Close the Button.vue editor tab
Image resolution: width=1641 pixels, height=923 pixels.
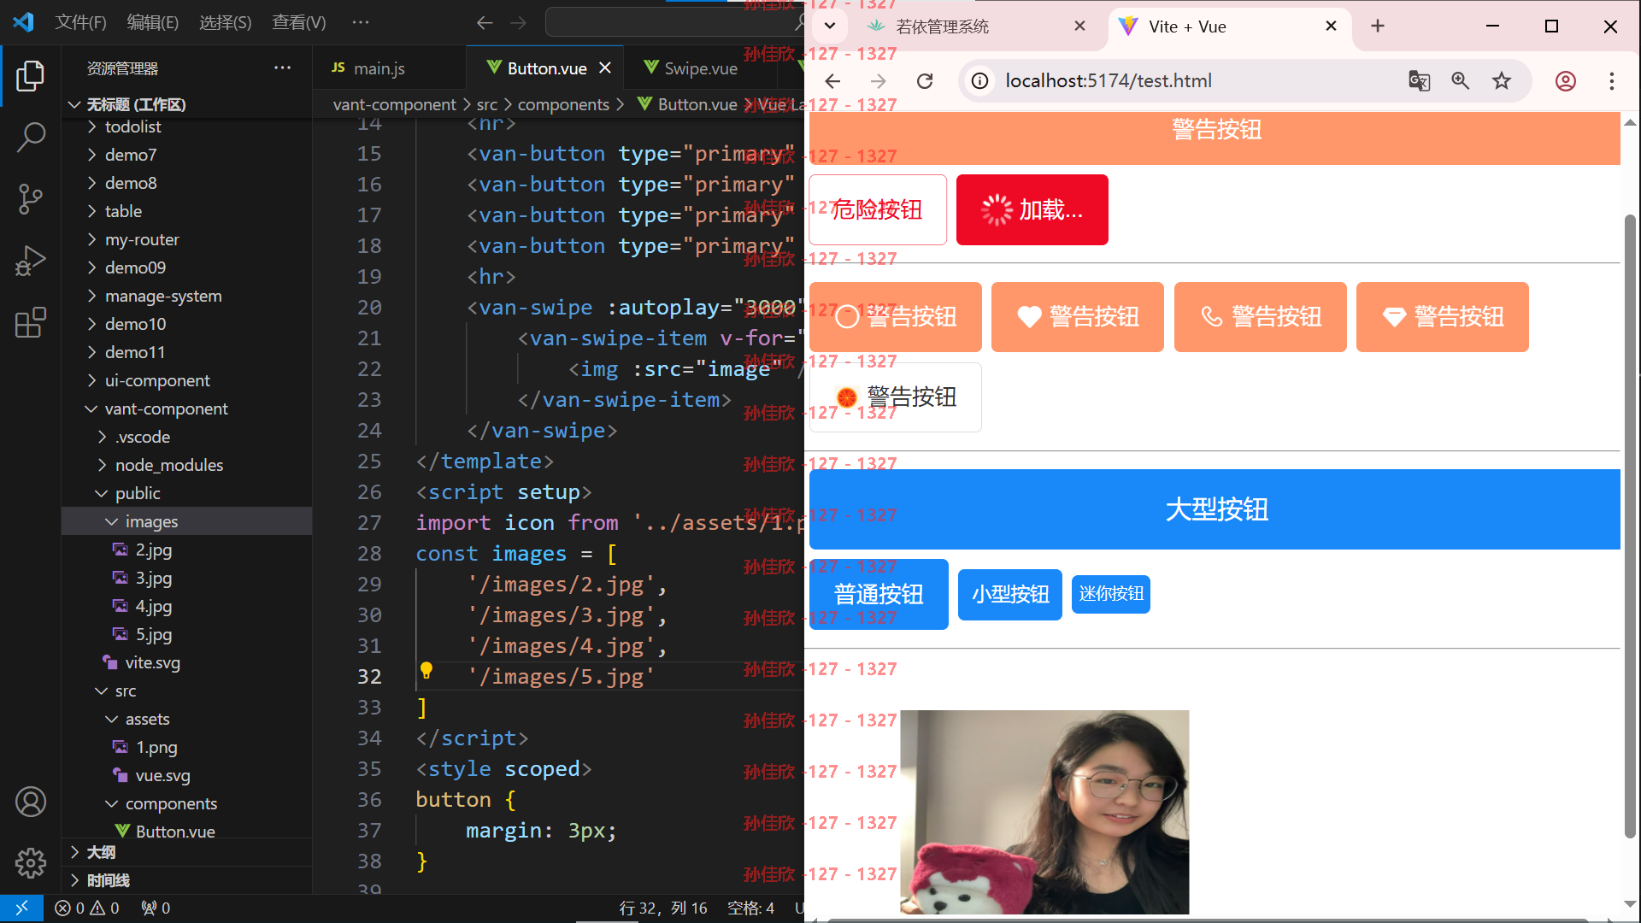point(605,68)
